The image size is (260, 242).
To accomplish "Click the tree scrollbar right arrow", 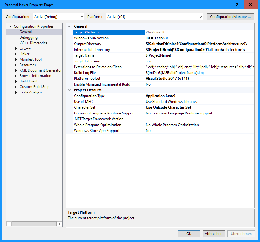I will (59, 224).
